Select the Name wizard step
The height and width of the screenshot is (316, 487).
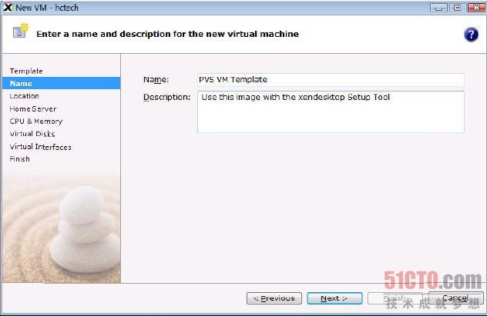(61, 83)
